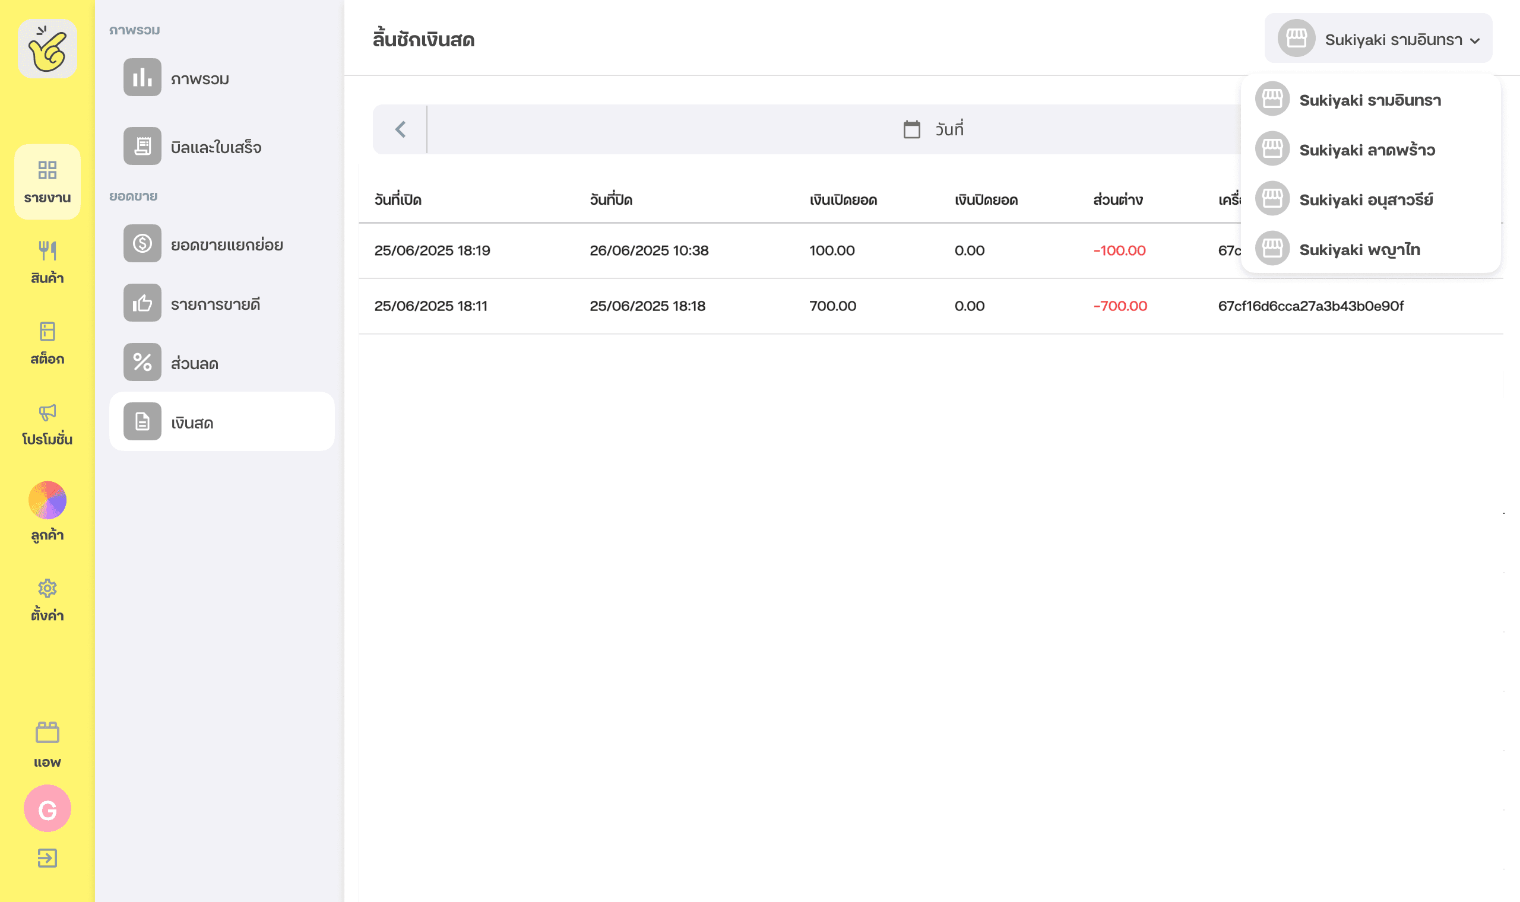Click the เงินเปิดยอด column header

point(843,199)
